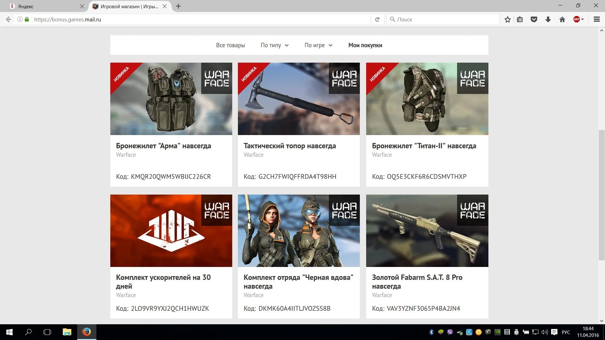
Task: Click the Pocket save icon
Action: click(534, 20)
